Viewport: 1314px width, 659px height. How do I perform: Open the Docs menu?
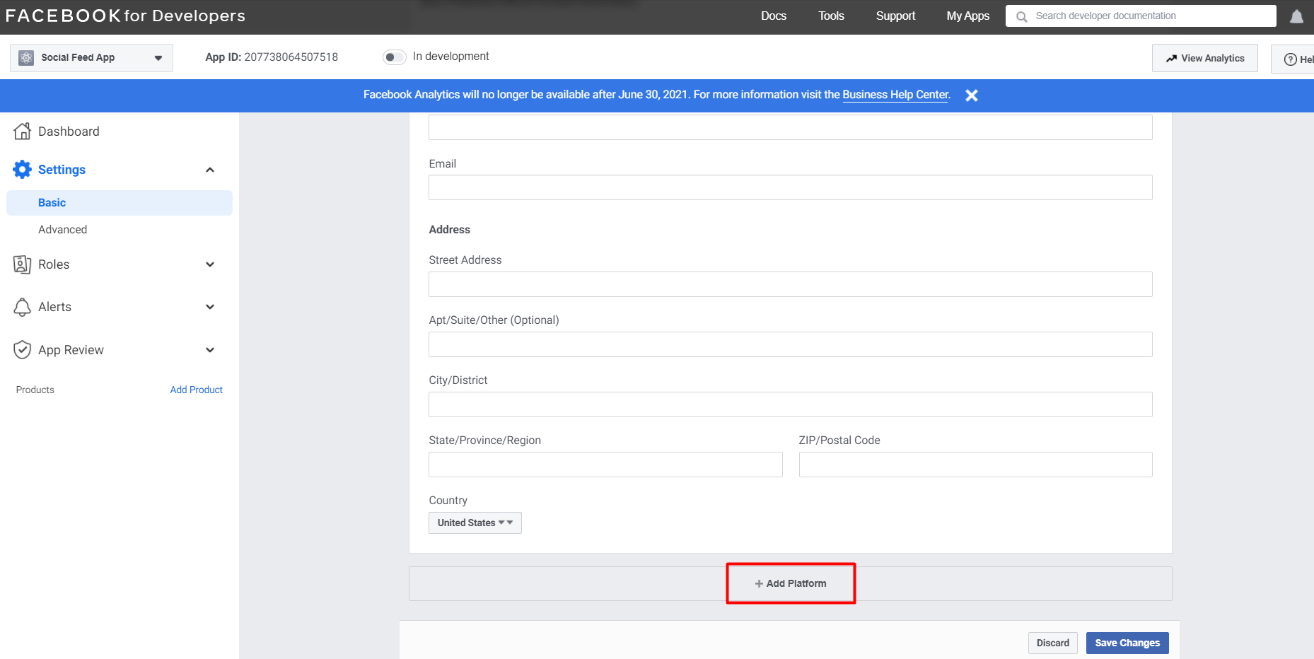[773, 16]
